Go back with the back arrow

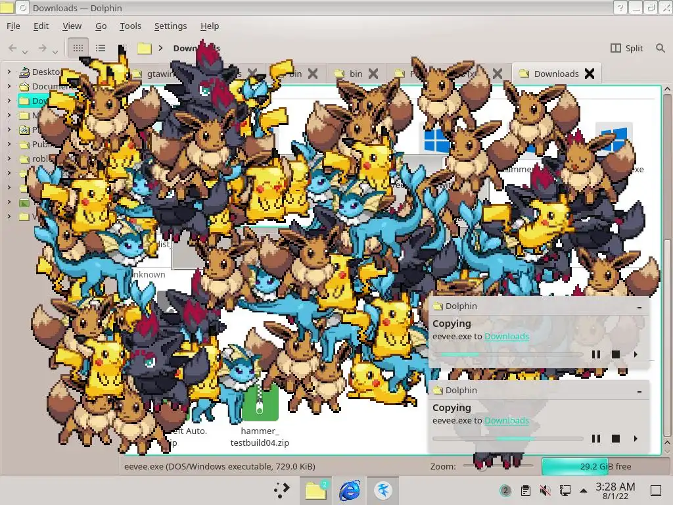[13, 48]
